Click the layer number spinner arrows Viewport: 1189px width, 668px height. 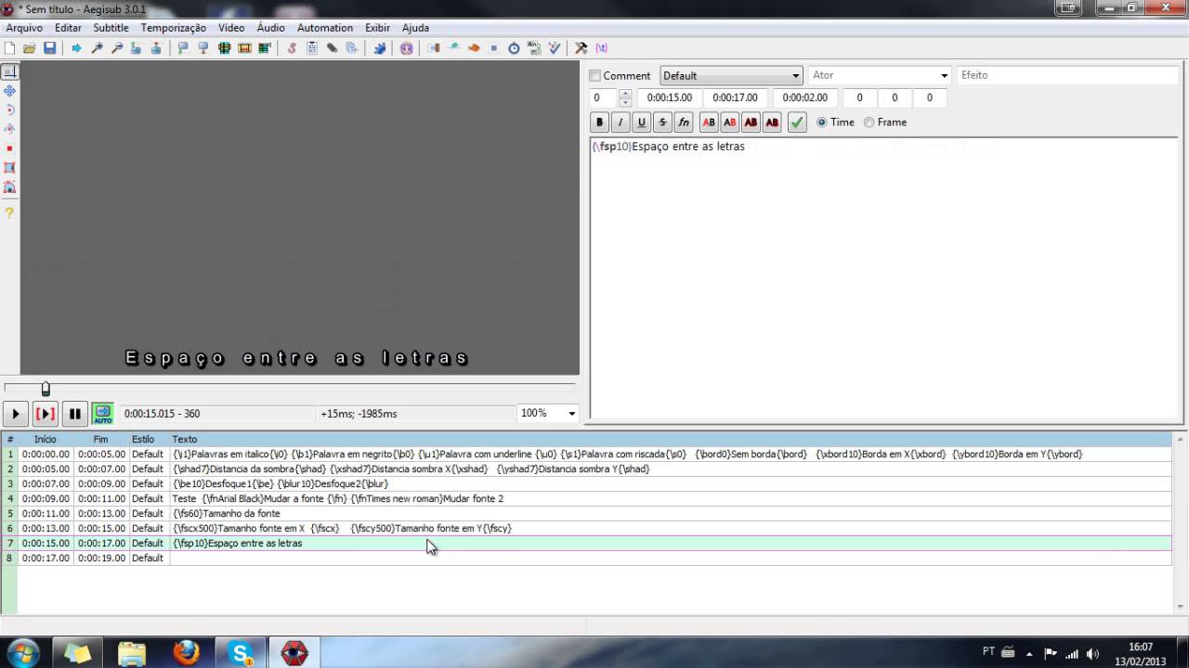[x=625, y=97]
